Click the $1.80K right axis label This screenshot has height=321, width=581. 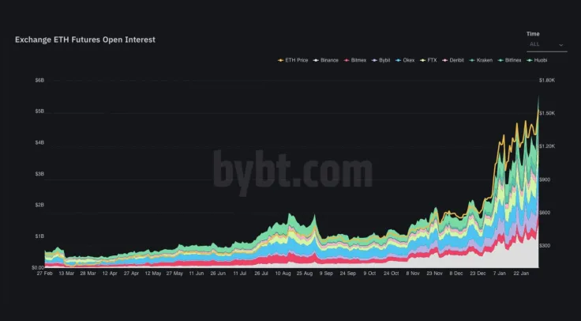click(x=547, y=80)
